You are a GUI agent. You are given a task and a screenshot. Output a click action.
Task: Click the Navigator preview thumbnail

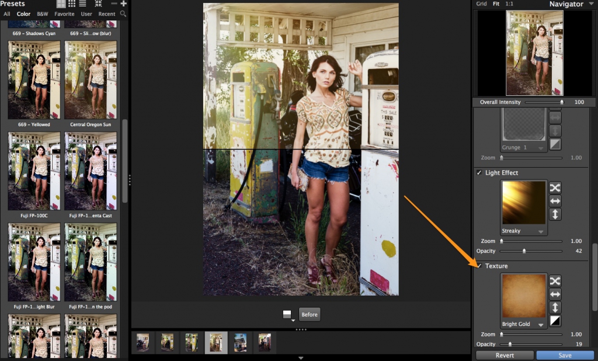[x=534, y=53]
